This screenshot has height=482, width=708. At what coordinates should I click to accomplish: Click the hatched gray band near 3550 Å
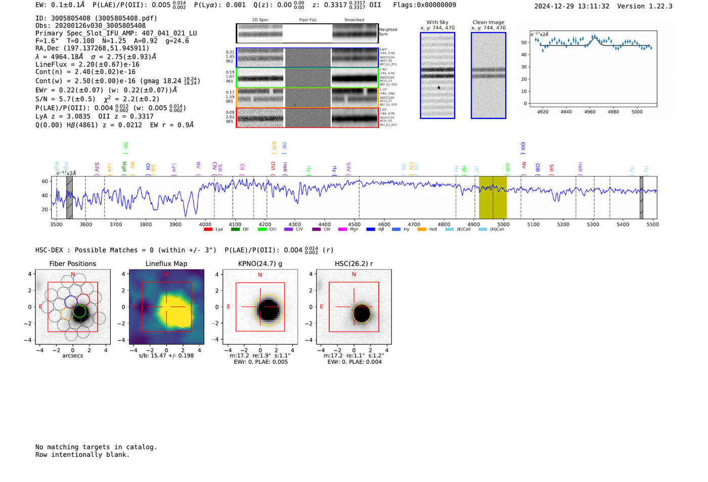pyautogui.click(x=70, y=197)
